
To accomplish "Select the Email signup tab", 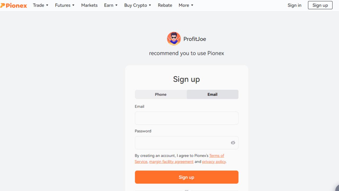I will (x=212, y=94).
